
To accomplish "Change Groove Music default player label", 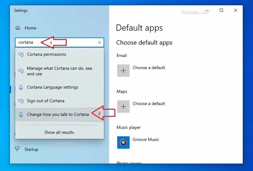I will (x=146, y=140).
